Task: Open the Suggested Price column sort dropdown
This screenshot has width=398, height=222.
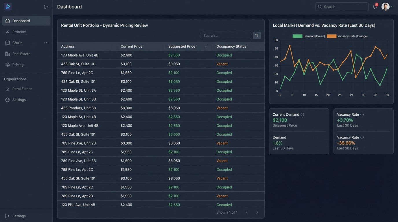Action: click(x=206, y=47)
